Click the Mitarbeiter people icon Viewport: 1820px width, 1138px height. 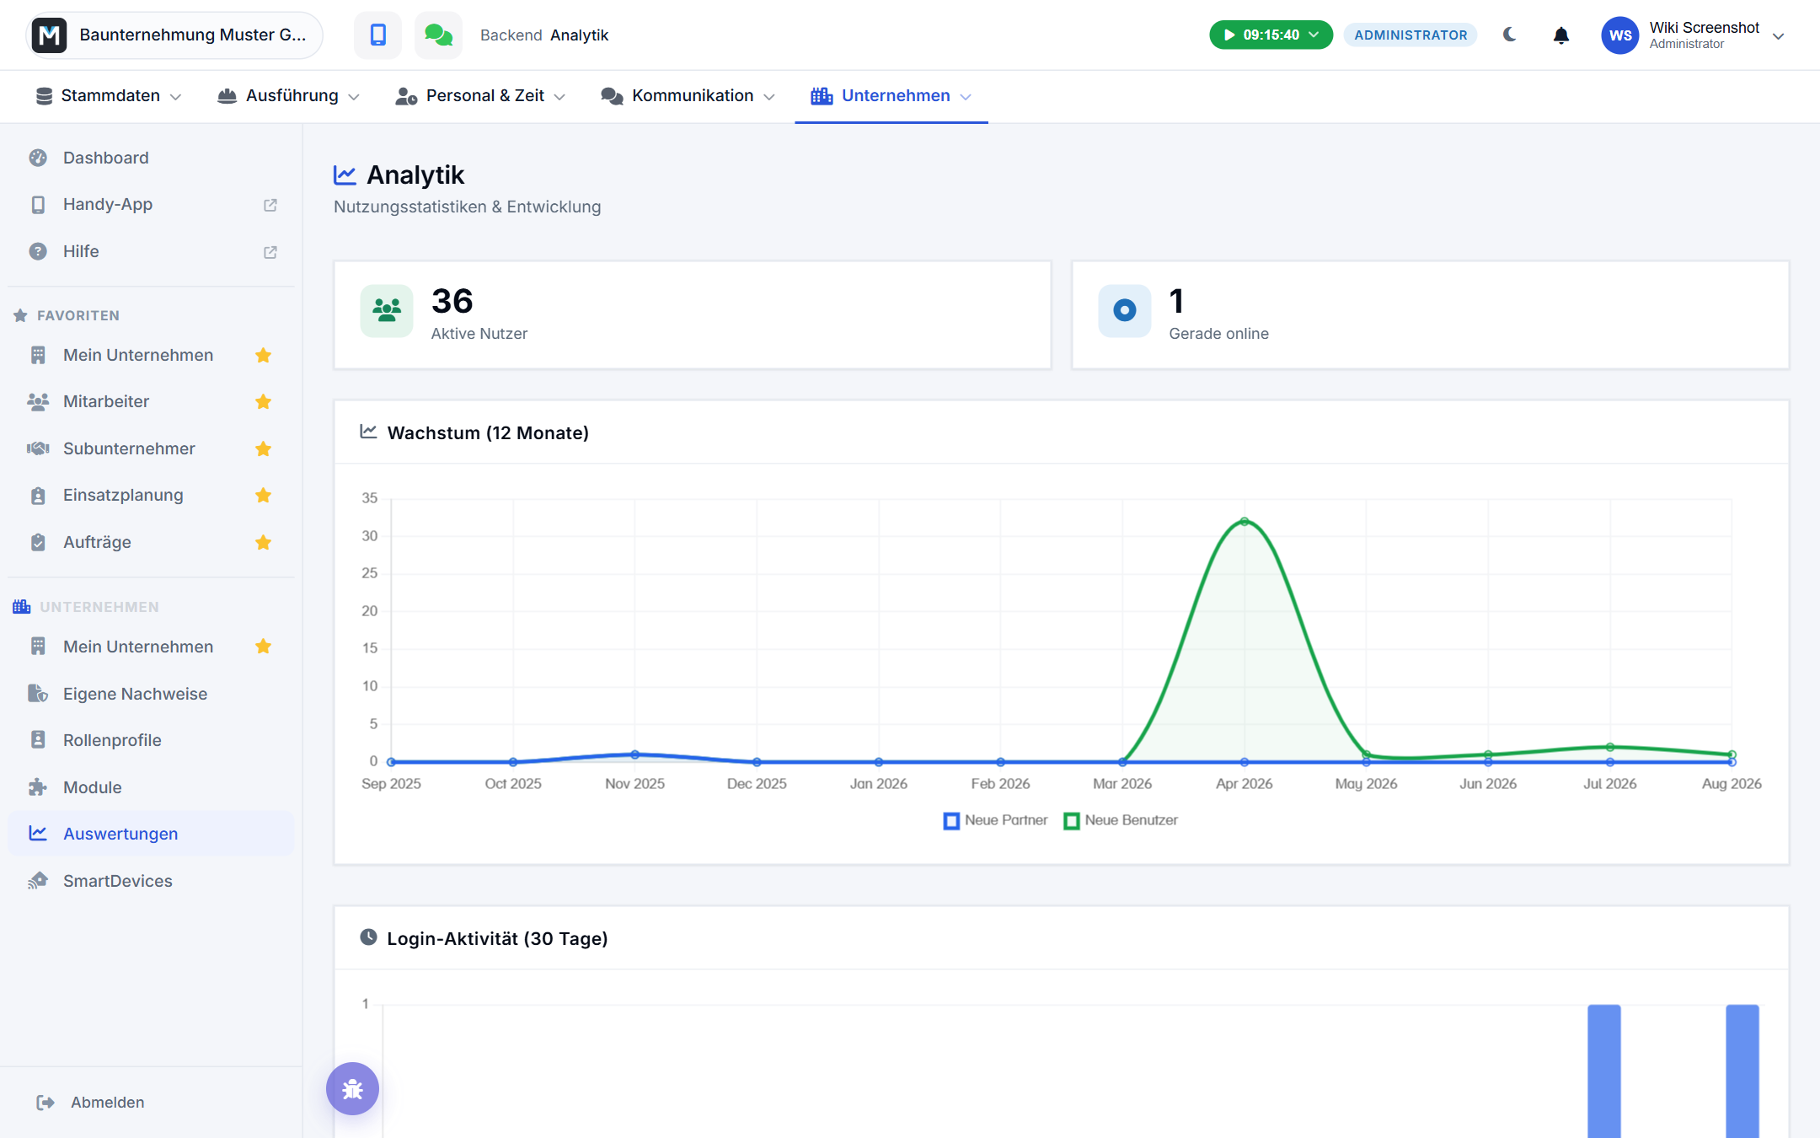(x=38, y=401)
